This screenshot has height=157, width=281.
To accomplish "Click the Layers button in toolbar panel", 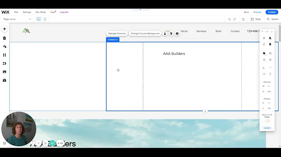I will (x=267, y=128).
